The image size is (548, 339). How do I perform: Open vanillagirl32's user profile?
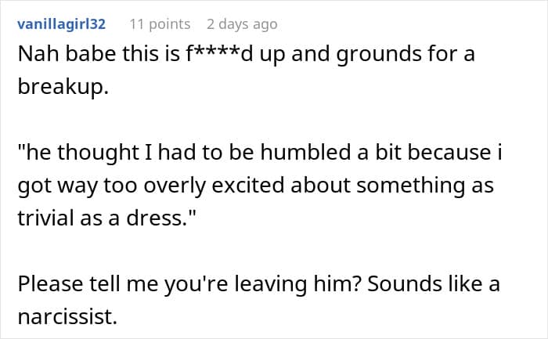(x=62, y=24)
